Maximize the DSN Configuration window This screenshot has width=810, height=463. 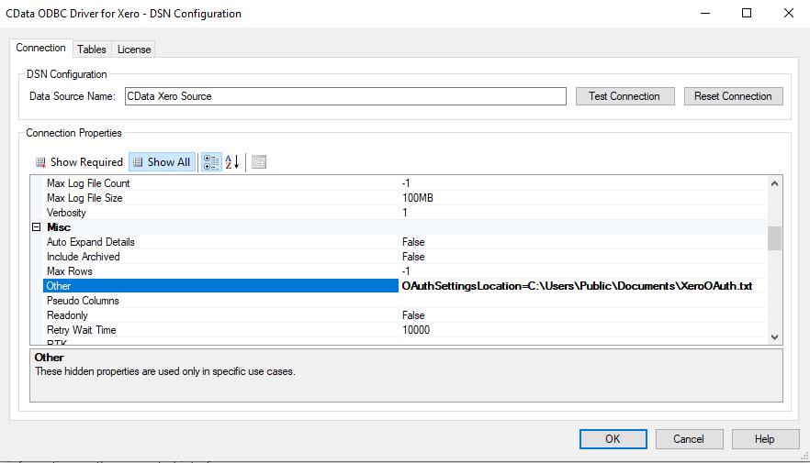click(x=747, y=14)
